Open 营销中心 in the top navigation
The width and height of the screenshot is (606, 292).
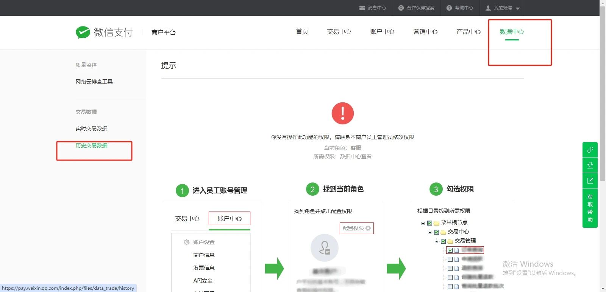coord(425,32)
